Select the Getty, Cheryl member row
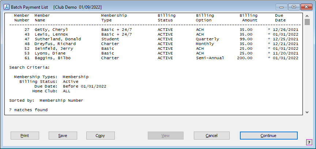Viewport: 316px width, 149px height. [x=51, y=29]
